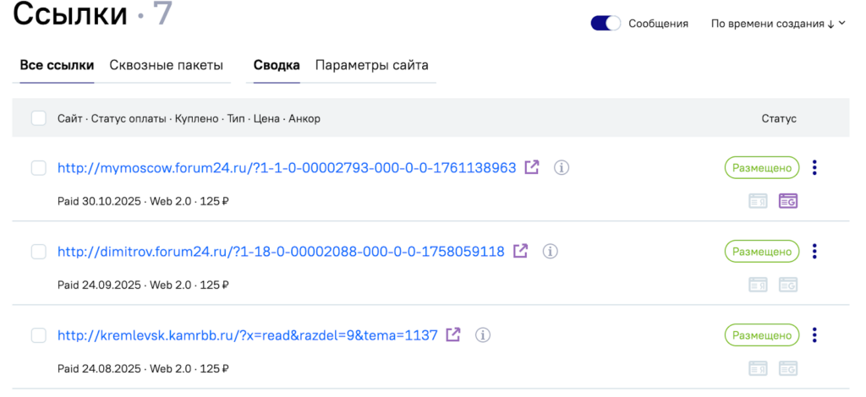Expand the three-dot menu for dimitrov.forum24.ru row
866x397 pixels.
[x=814, y=251]
